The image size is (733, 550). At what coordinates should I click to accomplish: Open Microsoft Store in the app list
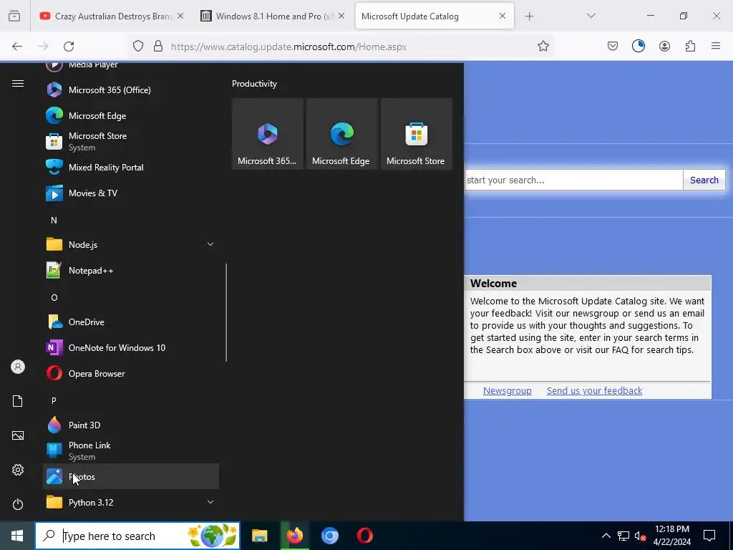tap(131, 141)
